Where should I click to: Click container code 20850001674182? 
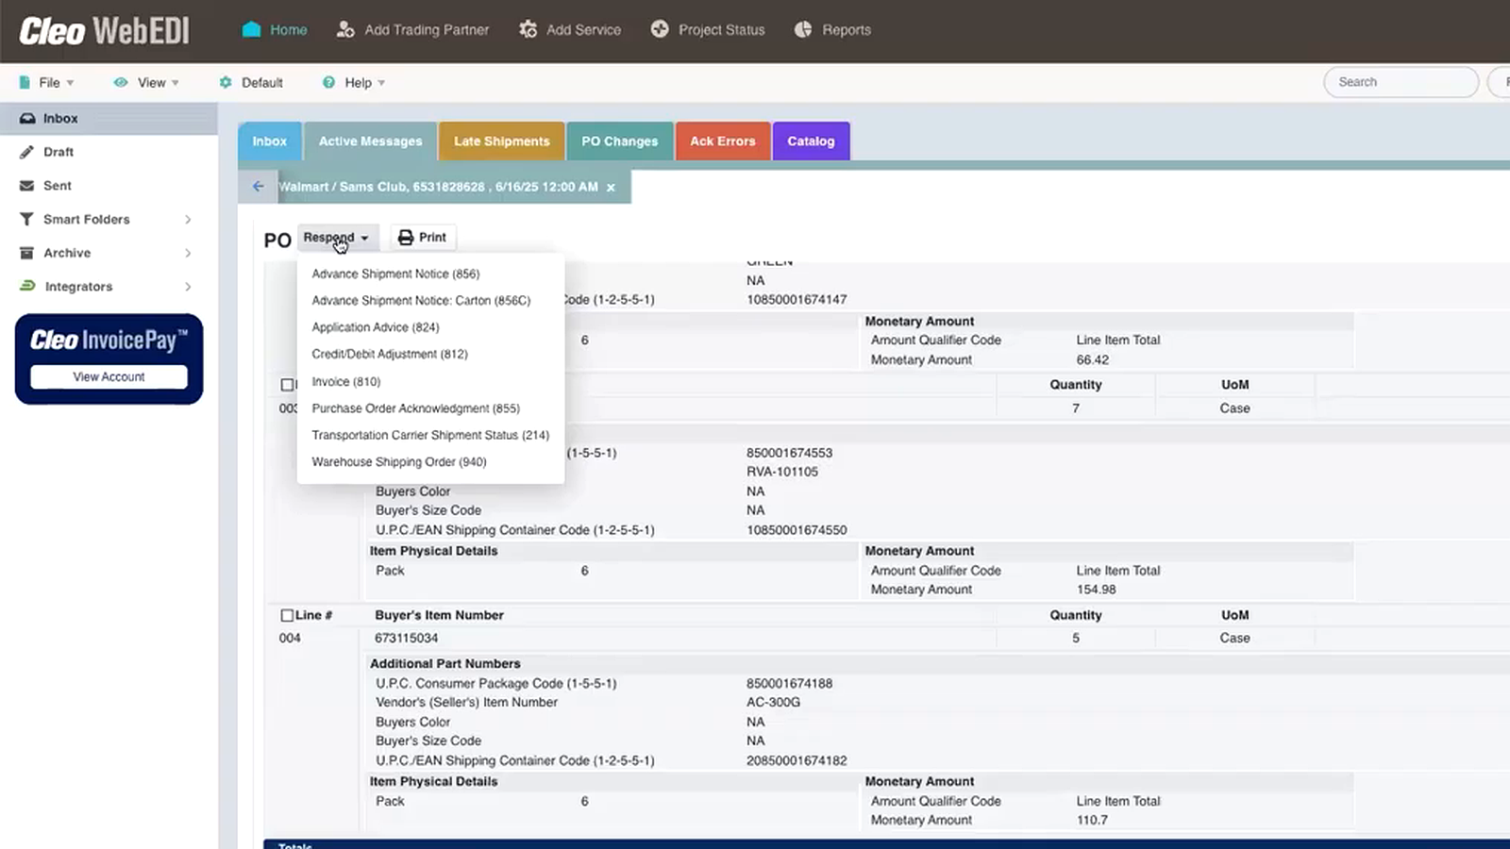[x=797, y=760]
